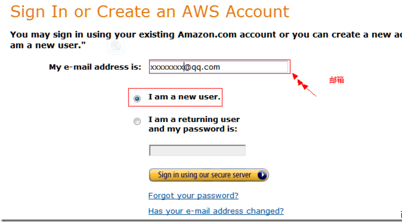Click the round arrow icon on the sign-in button
The image size is (402, 222).
(262, 175)
